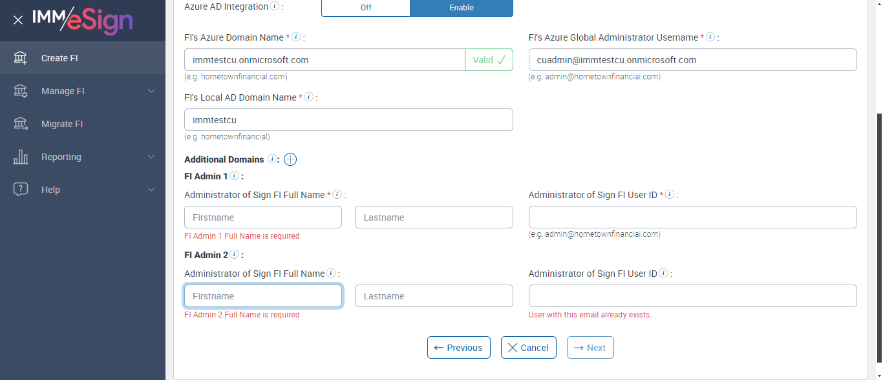Click the Previous button
This screenshot has height=380, width=883.
coord(458,347)
